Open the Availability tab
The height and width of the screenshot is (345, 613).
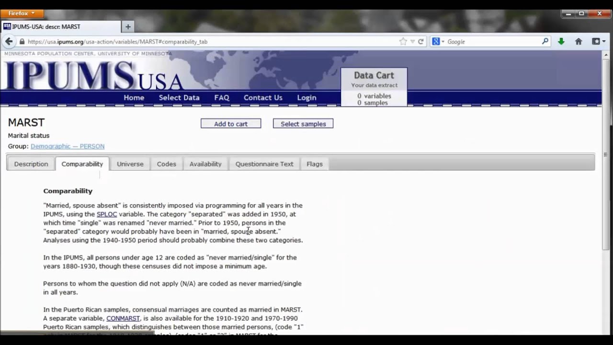[x=205, y=164]
